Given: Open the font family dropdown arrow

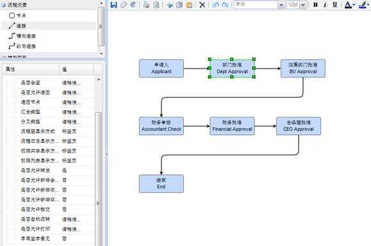Looking at the screenshot, I should [281, 4].
